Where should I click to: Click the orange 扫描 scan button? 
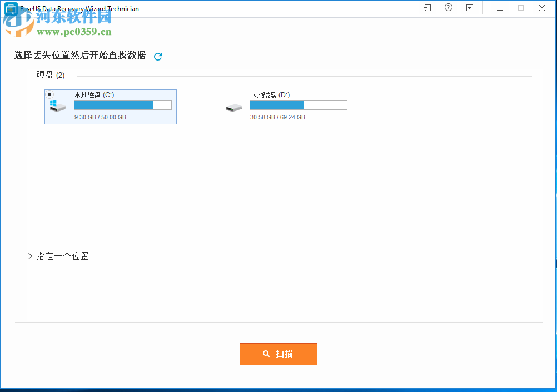pos(278,354)
